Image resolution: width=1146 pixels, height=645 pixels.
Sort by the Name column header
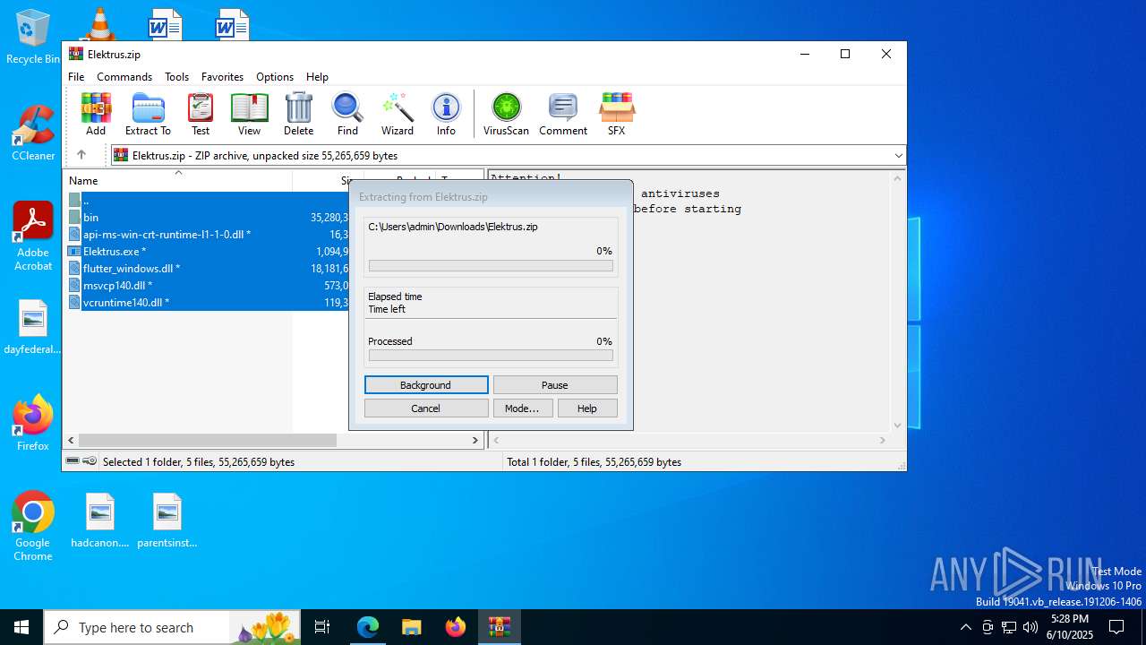tap(178, 180)
